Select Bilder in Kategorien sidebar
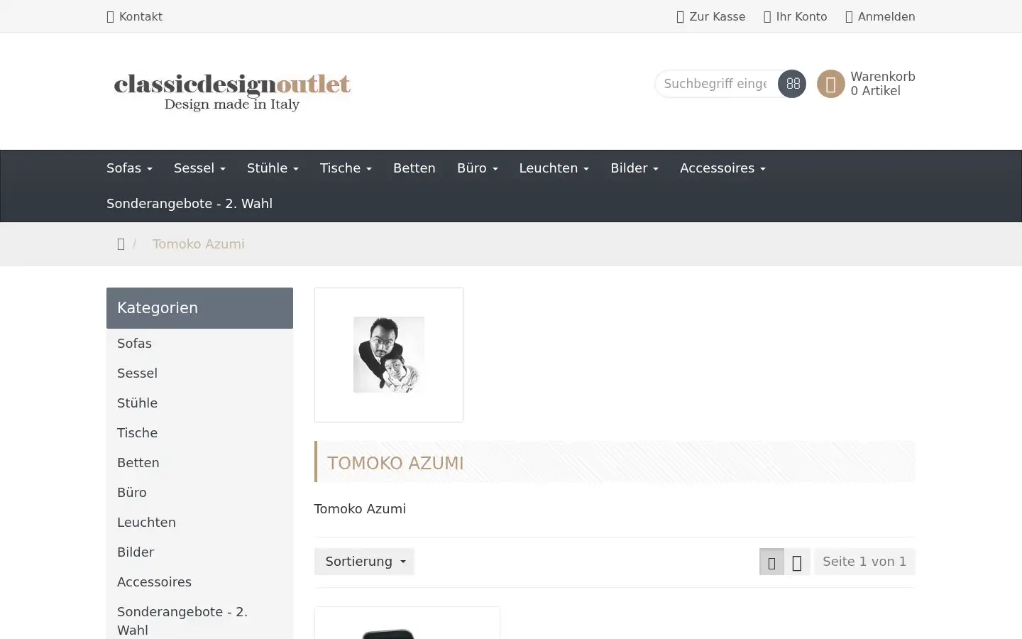 tap(199, 552)
